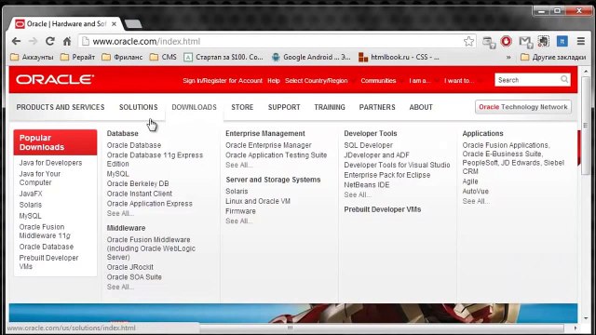
Task: Bookmark this page with the star icon
Action: tap(468, 41)
